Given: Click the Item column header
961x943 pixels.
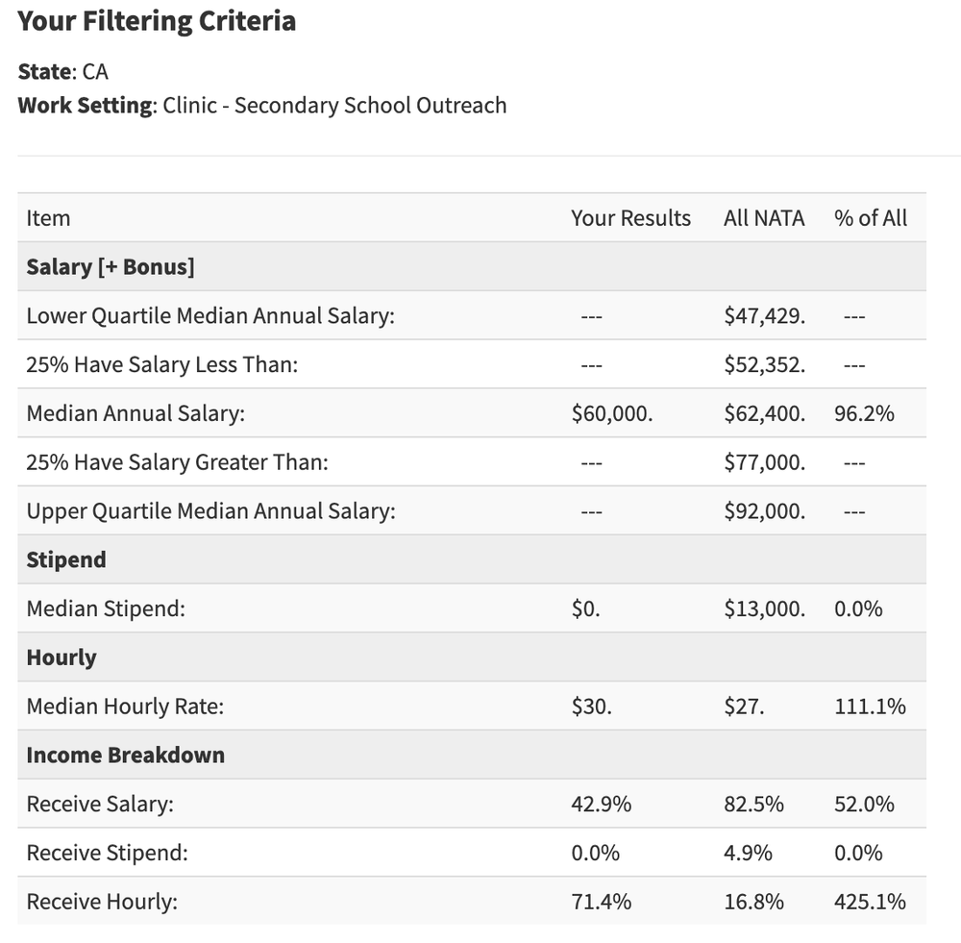Looking at the screenshot, I should (49, 218).
